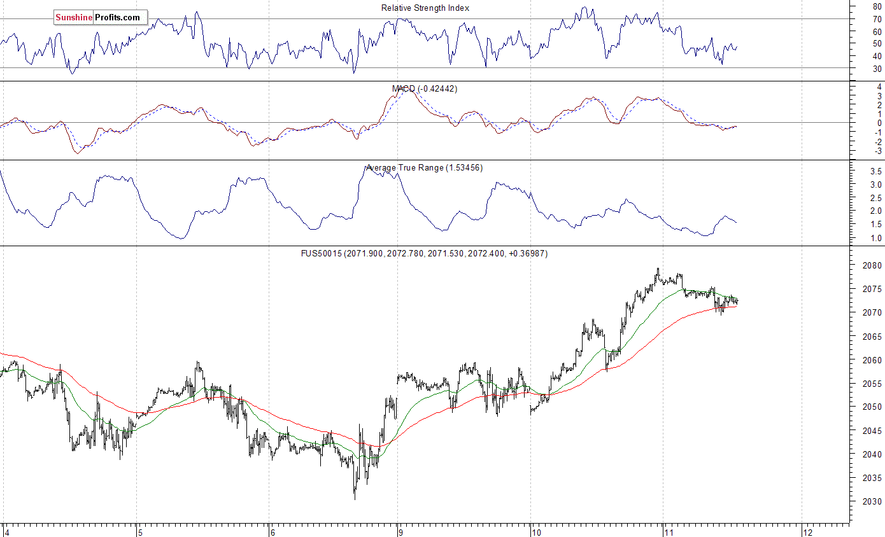Click the Average True Range axis value 3.5

tap(876, 171)
